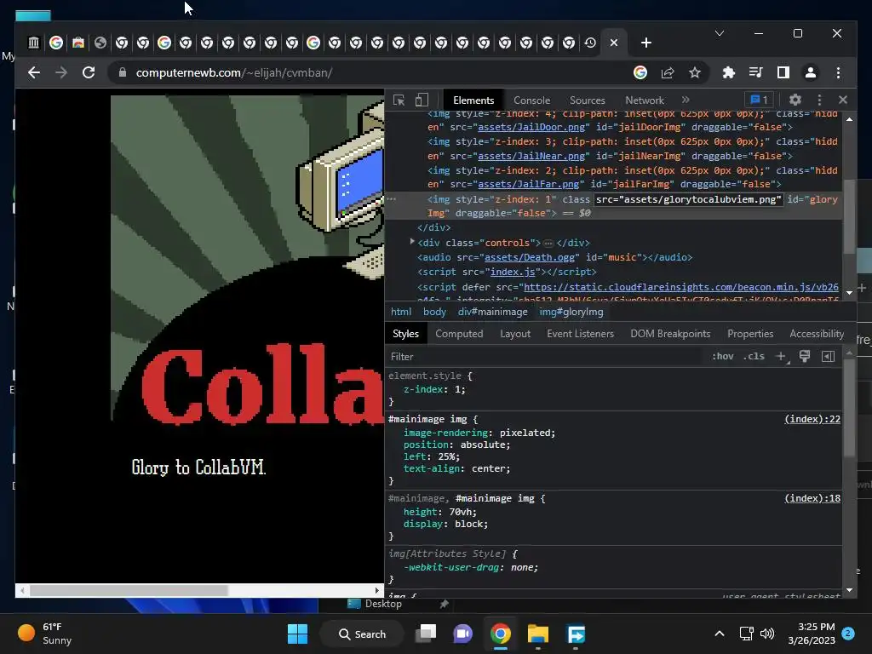Toggle the device toolbar in DevTools
The width and height of the screenshot is (872, 654).
click(x=422, y=100)
